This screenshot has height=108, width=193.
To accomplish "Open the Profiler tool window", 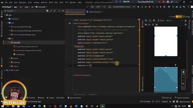I will tap(60, 98).
